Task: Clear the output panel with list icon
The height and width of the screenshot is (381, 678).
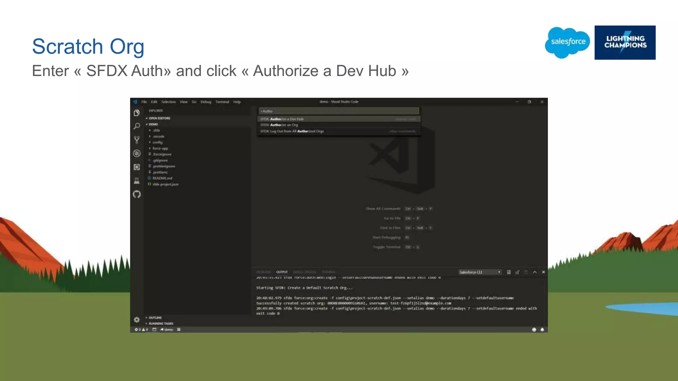Action: (509, 272)
